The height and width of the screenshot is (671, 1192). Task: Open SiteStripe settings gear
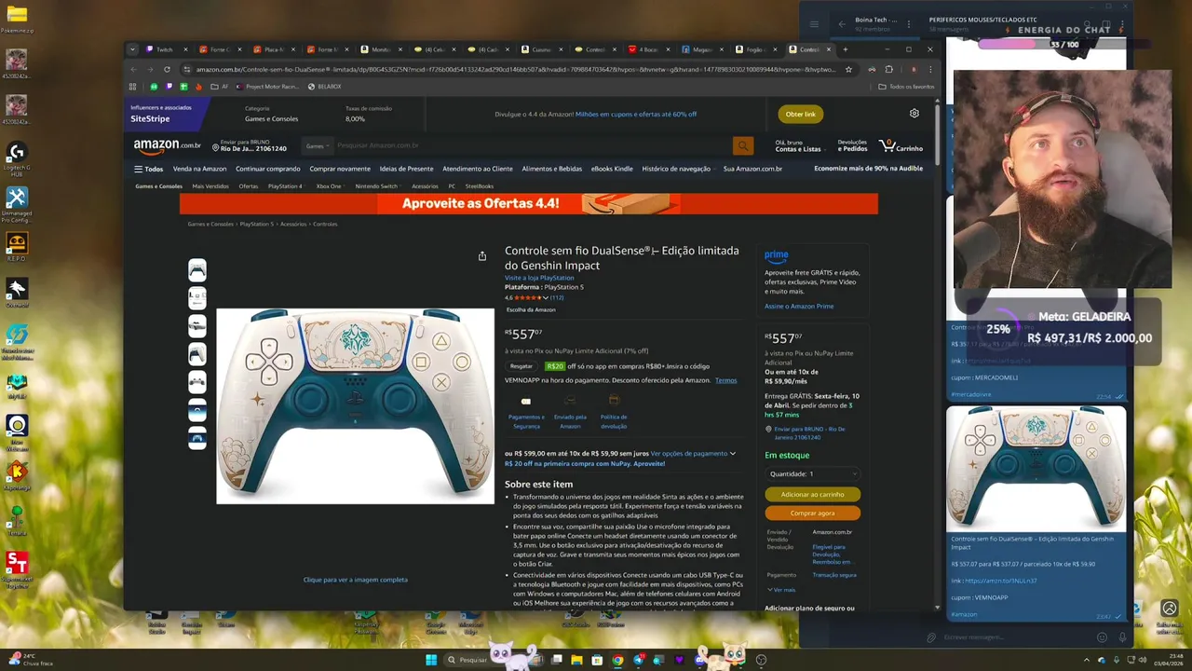tap(914, 114)
